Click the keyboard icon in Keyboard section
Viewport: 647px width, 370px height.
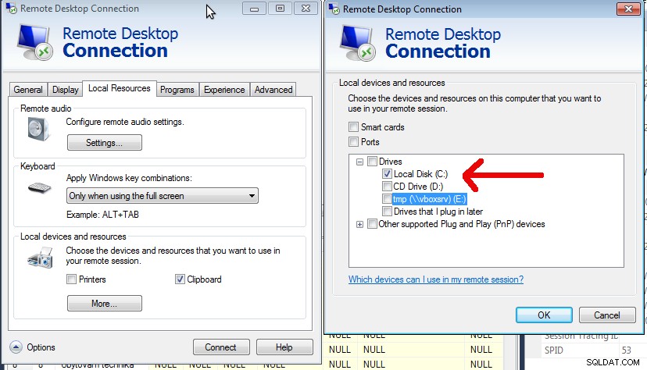click(40, 188)
